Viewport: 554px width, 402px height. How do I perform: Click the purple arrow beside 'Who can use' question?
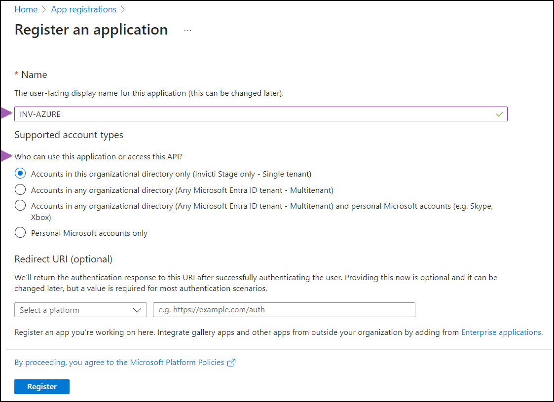(6, 156)
